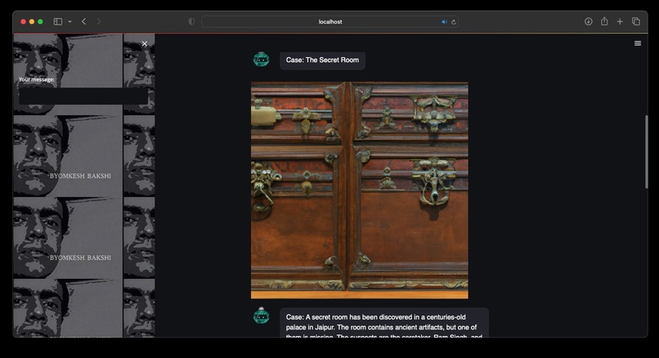659x358 pixels.
Task: Go back with the browser back arrow
Action: (x=84, y=21)
